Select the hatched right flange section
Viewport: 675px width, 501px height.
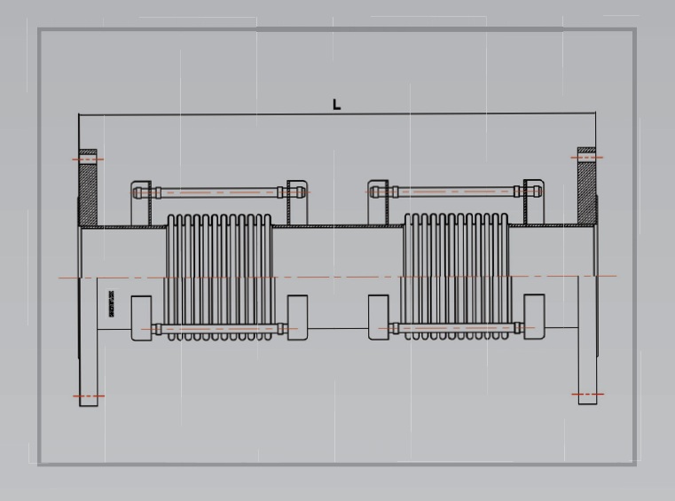(586, 186)
